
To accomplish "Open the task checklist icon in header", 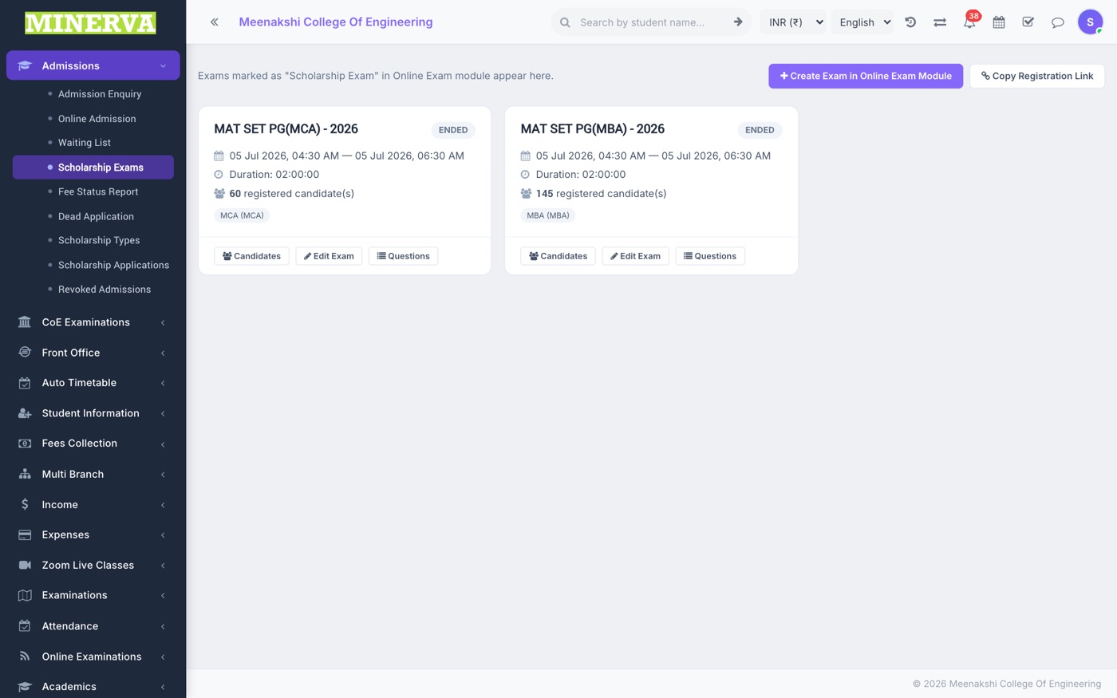I will coord(1028,22).
